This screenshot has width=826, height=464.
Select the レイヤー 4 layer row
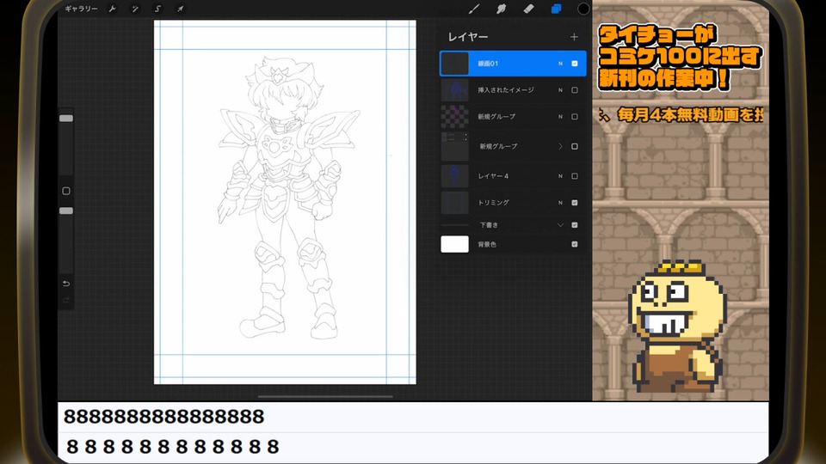click(508, 176)
